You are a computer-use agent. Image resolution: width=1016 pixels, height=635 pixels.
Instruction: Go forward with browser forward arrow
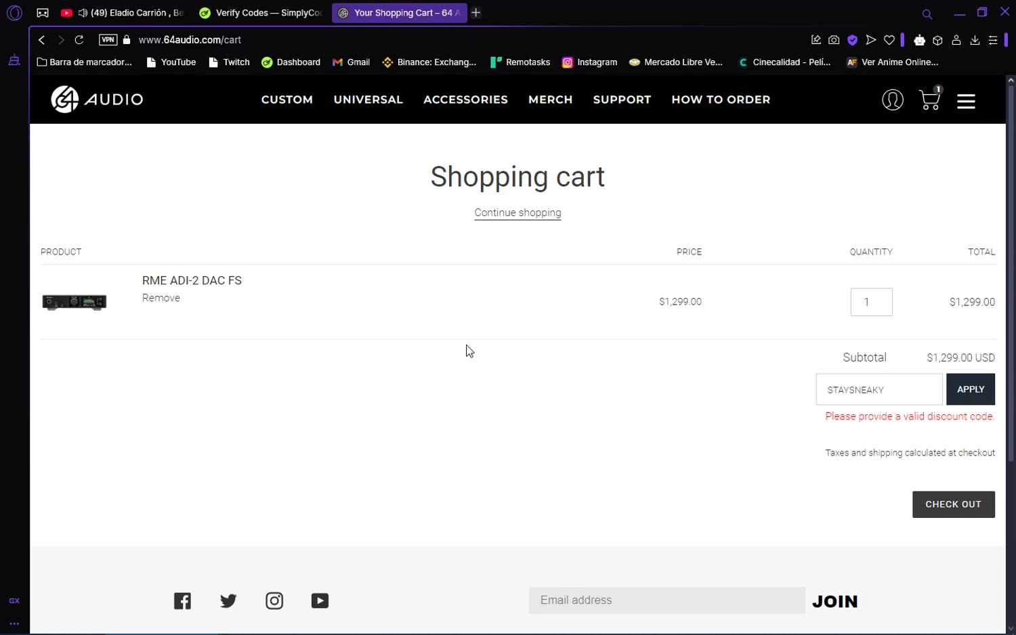click(61, 40)
